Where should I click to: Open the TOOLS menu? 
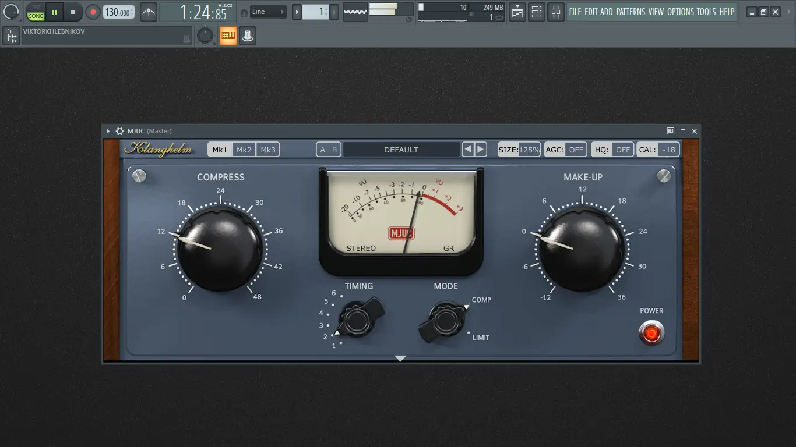[706, 12]
